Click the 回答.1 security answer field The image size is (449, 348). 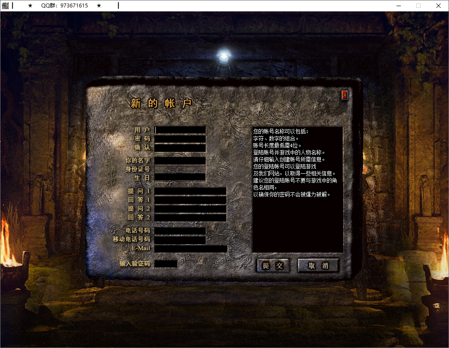tap(189, 200)
